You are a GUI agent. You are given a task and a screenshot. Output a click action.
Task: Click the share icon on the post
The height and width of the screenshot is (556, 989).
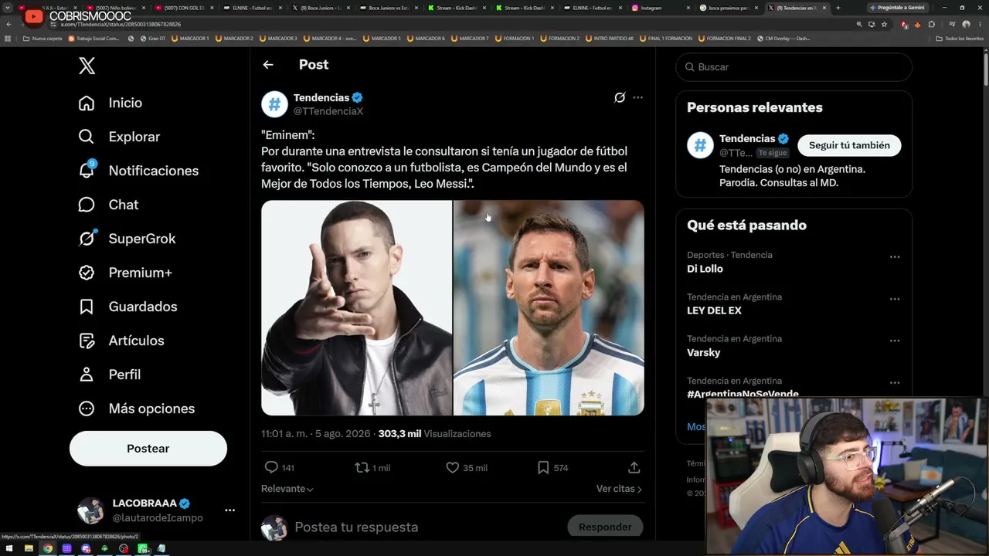[634, 467]
